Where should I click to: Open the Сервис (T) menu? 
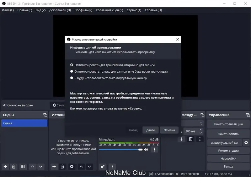(x=134, y=10)
